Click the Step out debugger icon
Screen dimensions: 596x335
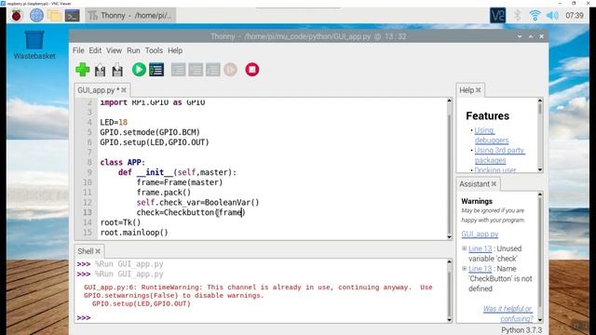(213, 70)
